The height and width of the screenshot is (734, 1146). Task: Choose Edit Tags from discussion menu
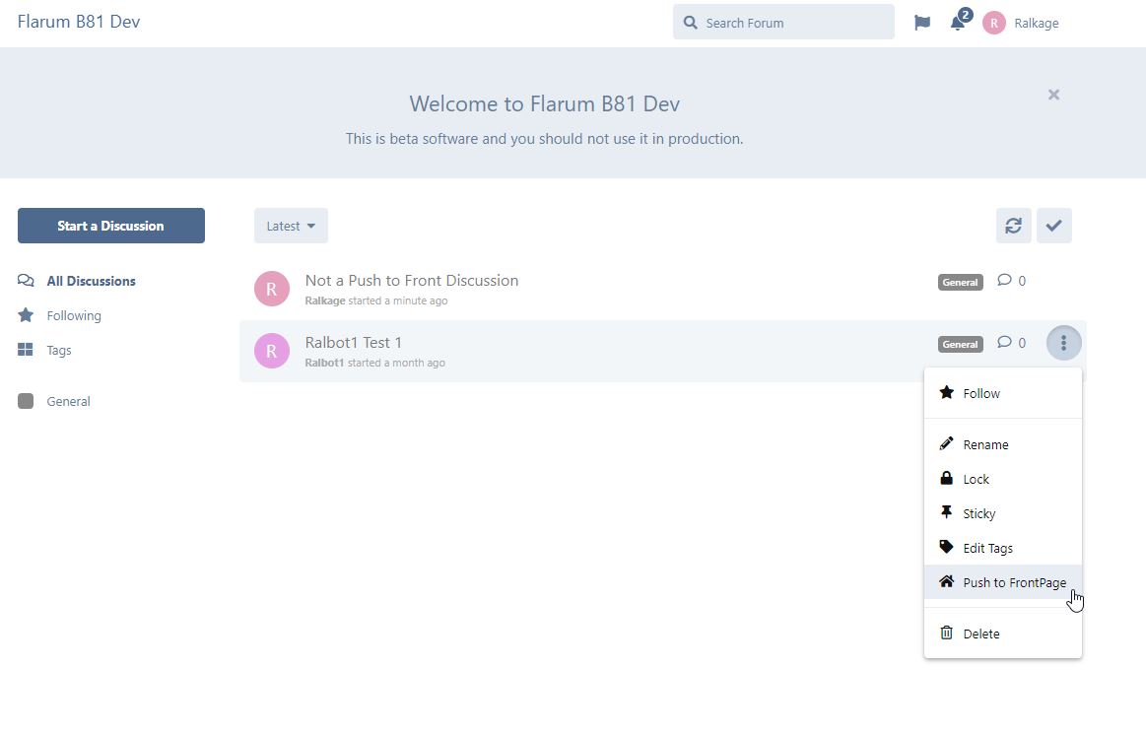coord(1003,548)
